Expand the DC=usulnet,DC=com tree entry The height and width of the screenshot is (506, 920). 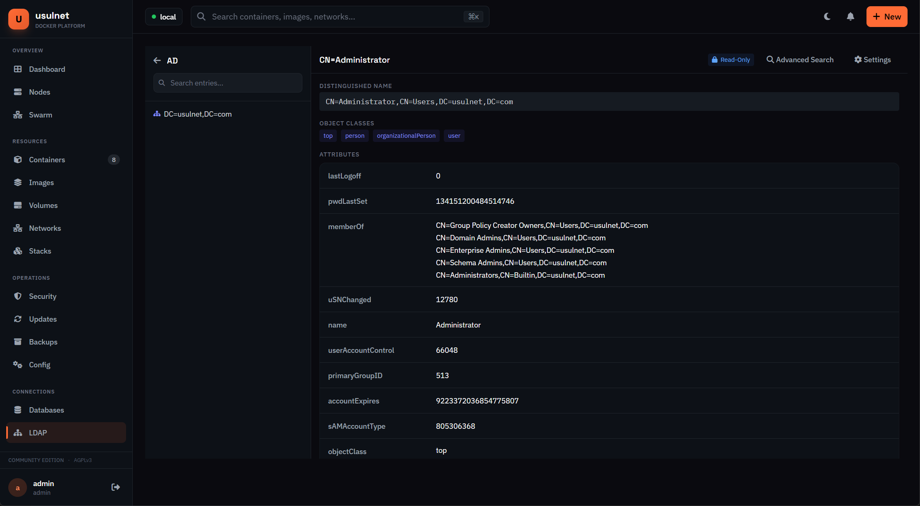click(x=197, y=114)
